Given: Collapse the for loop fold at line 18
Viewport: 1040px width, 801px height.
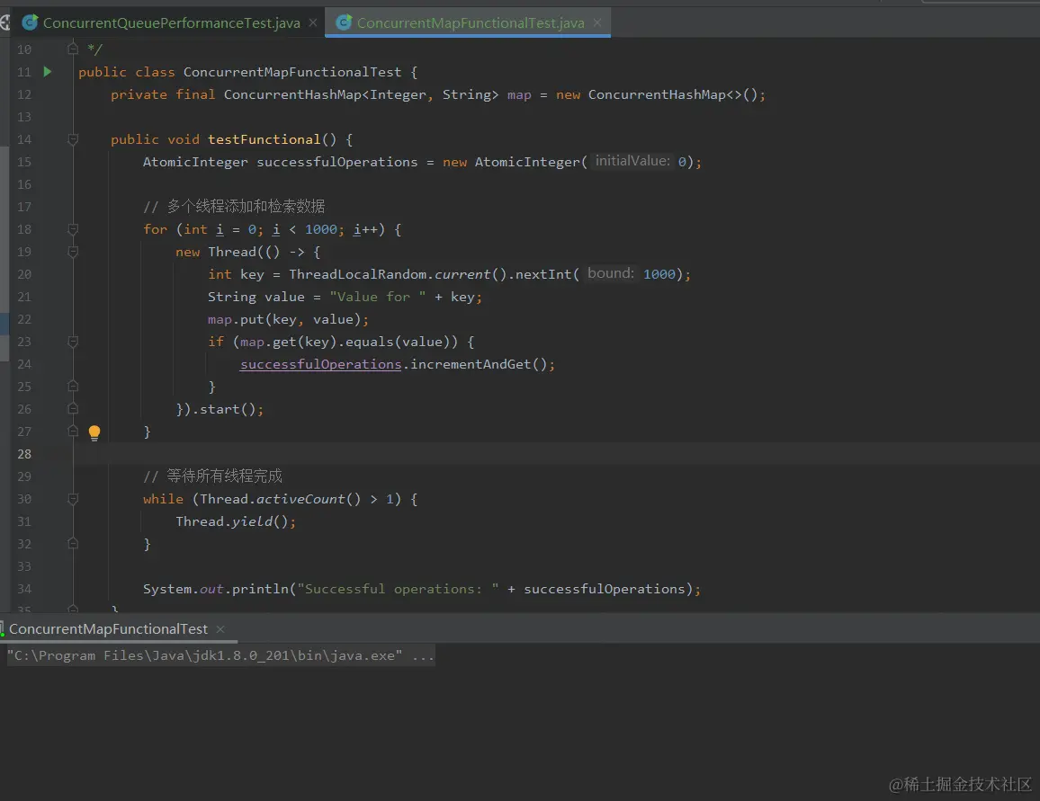Looking at the screenshot, I should pos(73,229).
